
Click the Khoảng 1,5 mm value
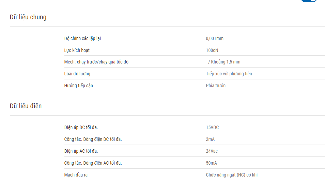[x=226, y=62]
